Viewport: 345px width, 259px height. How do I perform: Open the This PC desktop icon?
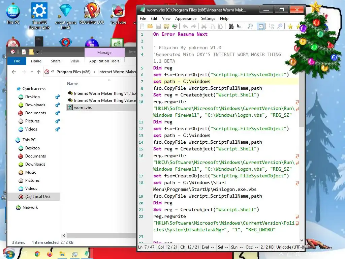tap(13, 13)
